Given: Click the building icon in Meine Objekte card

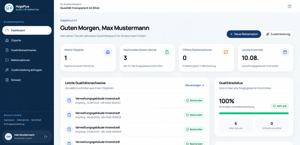Looking at the screenshot, I should [x=108, y=52].
